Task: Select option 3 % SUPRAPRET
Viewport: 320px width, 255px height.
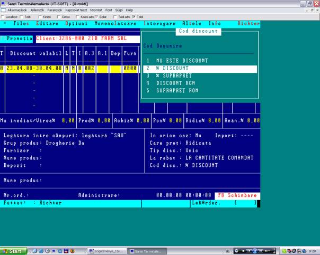Action: tap(200, 75)
